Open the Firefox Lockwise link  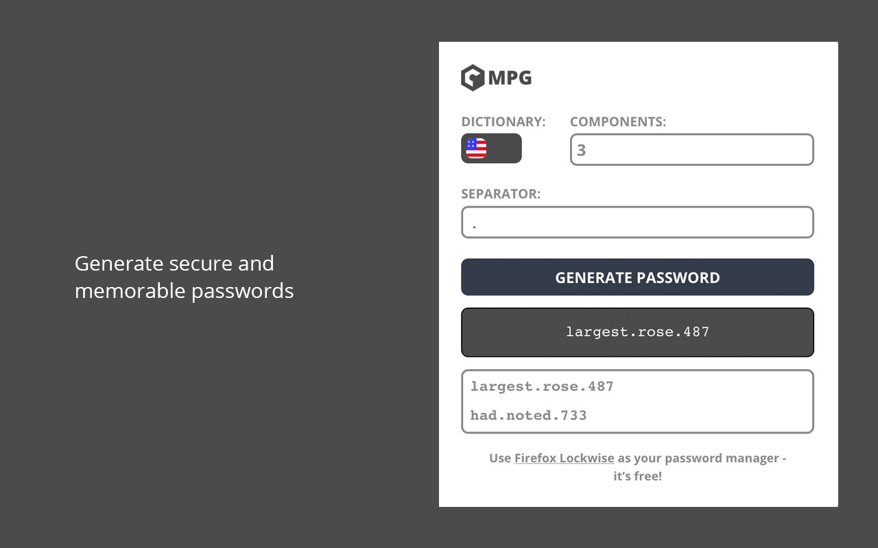[564, 458]
